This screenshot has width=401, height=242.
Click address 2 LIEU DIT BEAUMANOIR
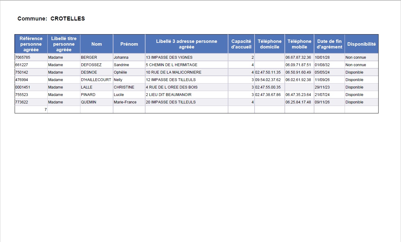click(x=169, y=95)
